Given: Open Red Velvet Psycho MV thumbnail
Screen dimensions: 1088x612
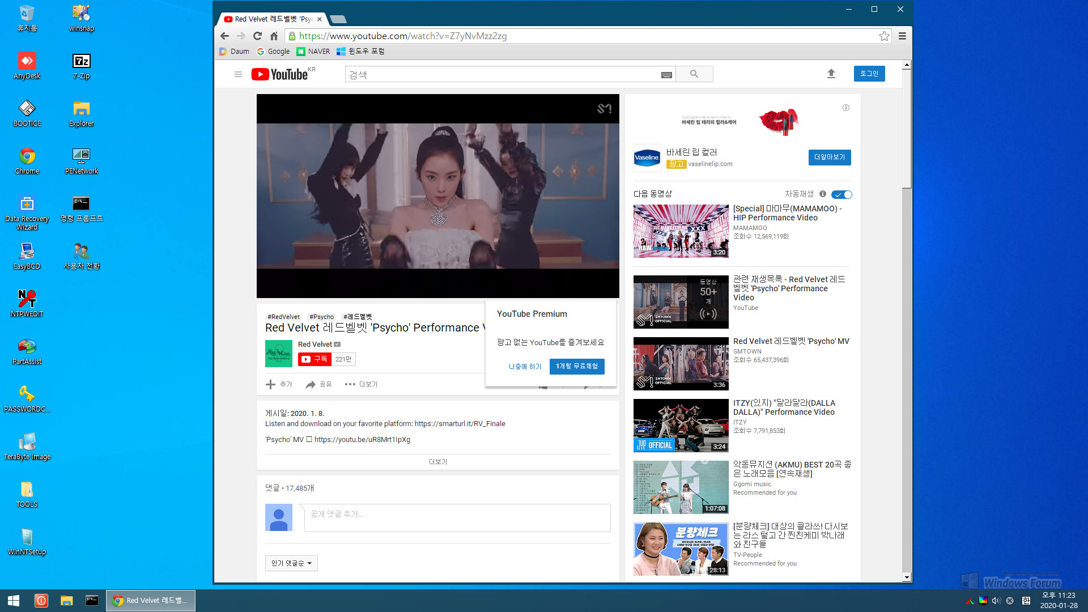Looking at the screenshot, I should point(681,364).
